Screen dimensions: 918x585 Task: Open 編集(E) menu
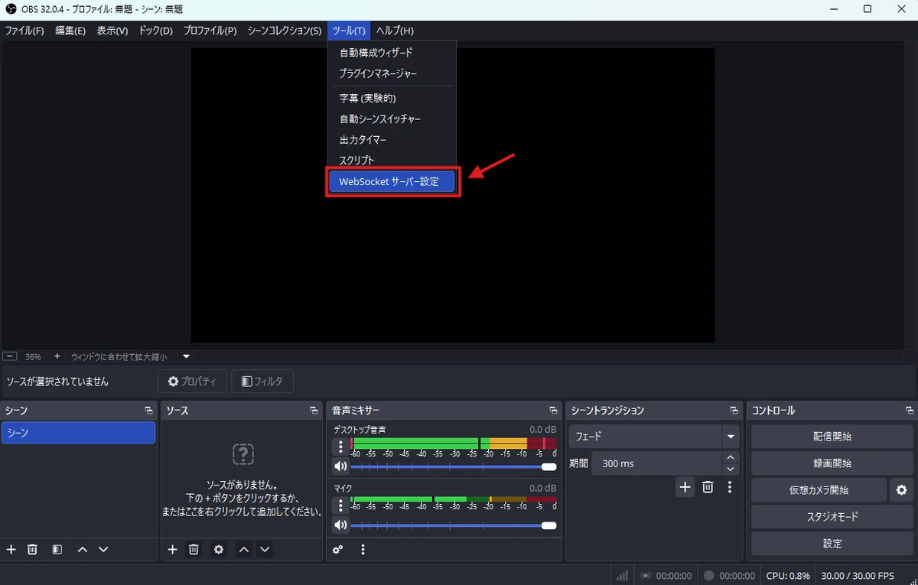[70, 31]
